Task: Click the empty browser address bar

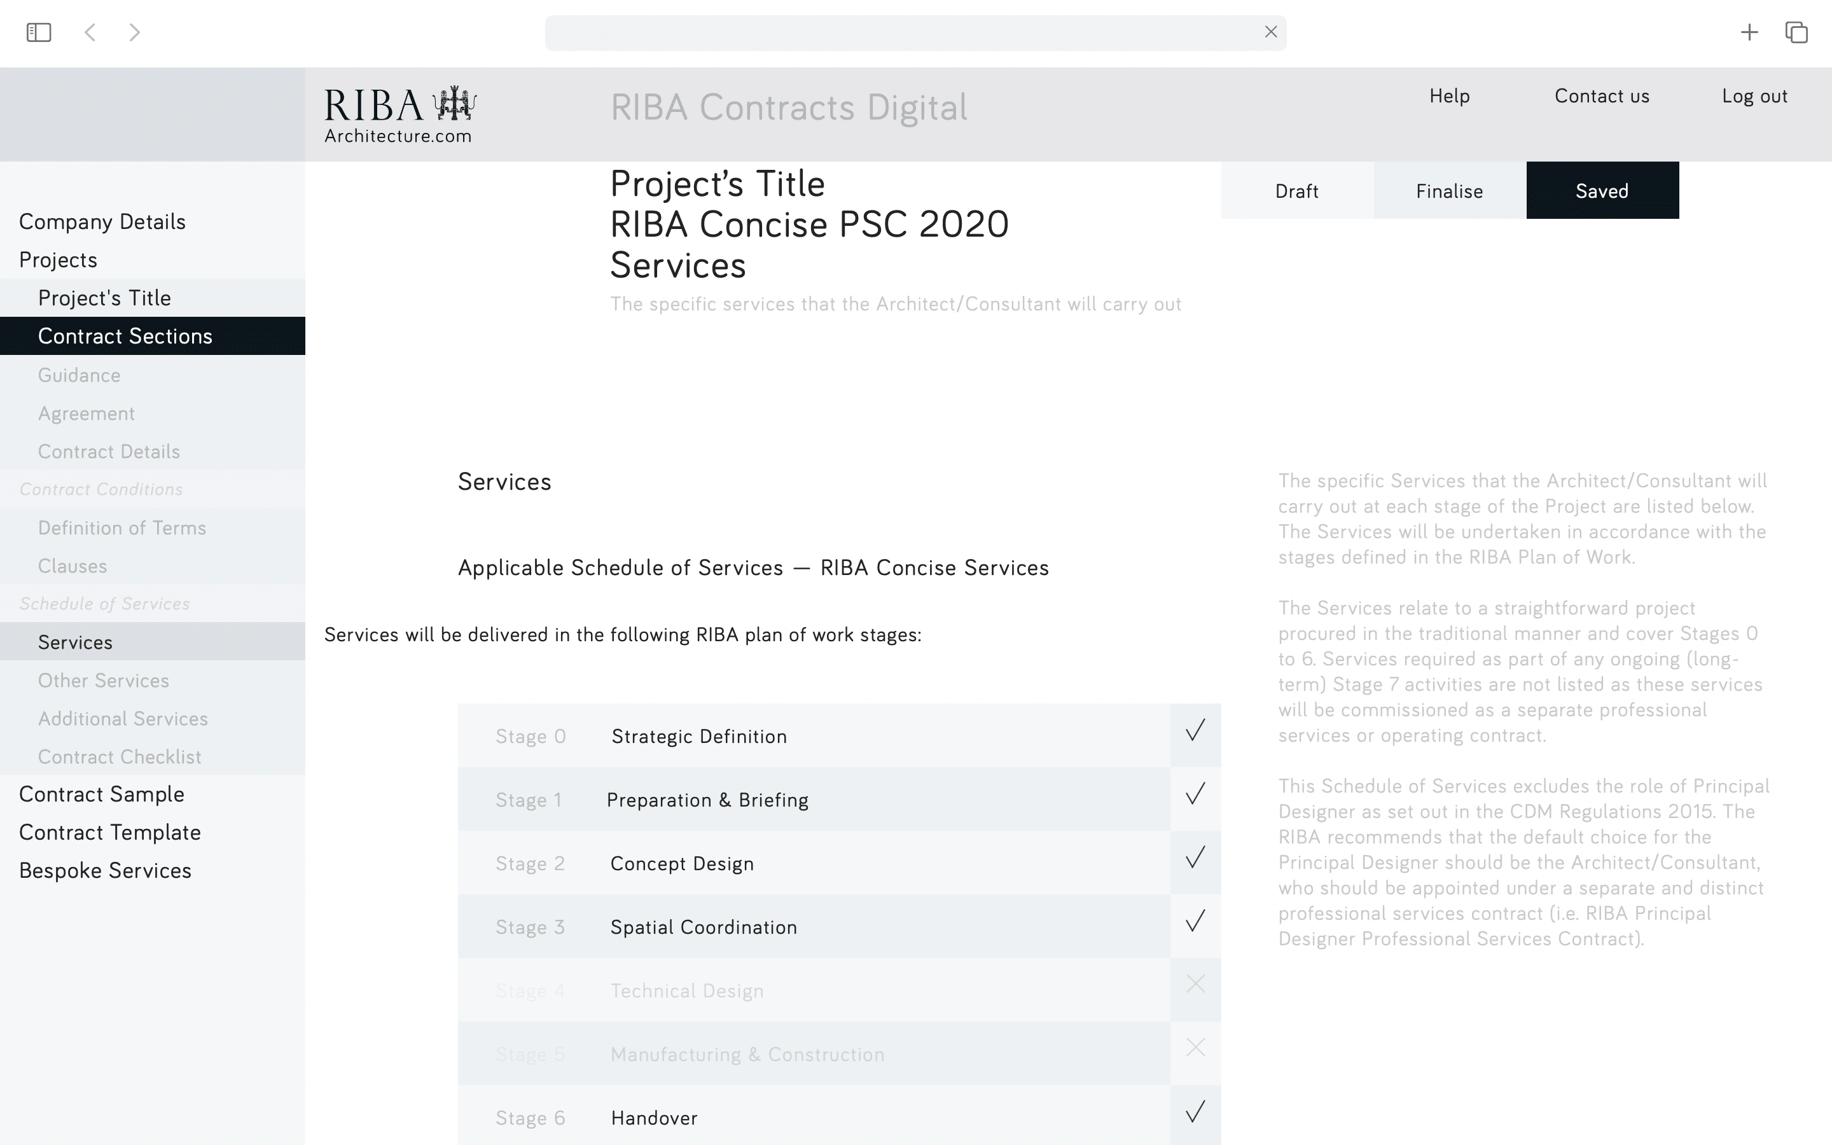Action: (x=915, y=32)
